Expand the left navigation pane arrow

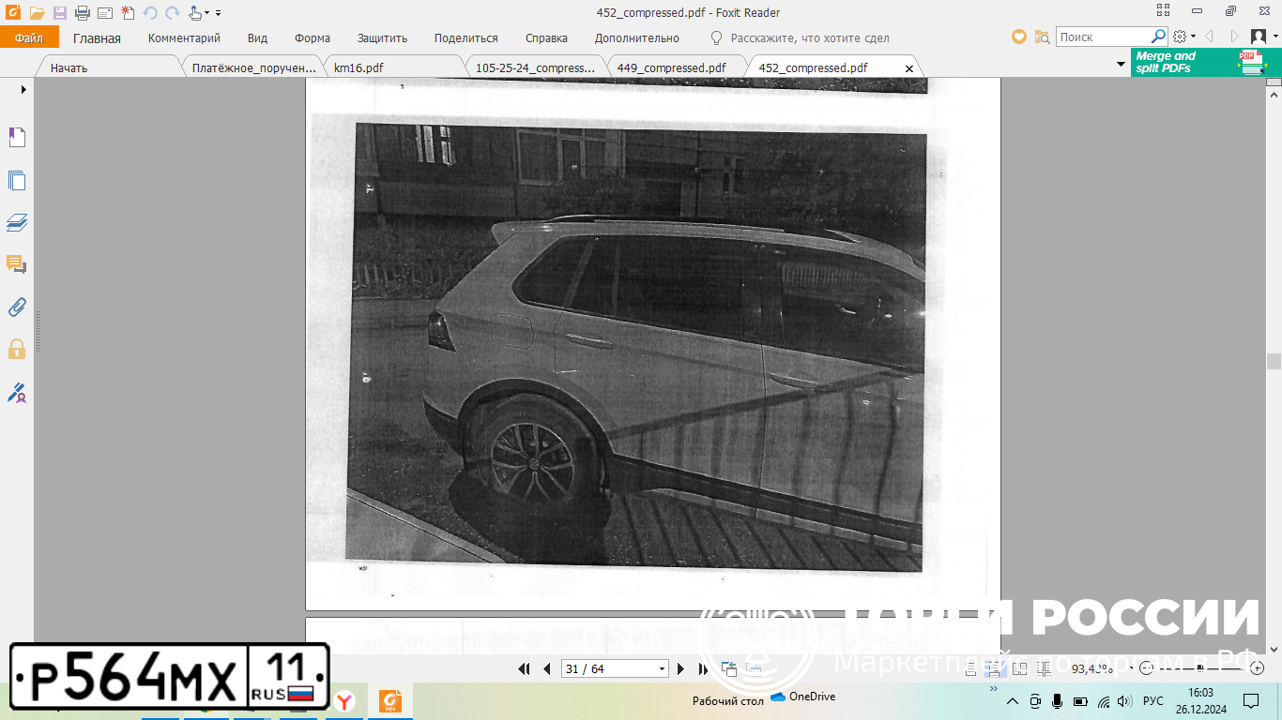coord(23,89)
